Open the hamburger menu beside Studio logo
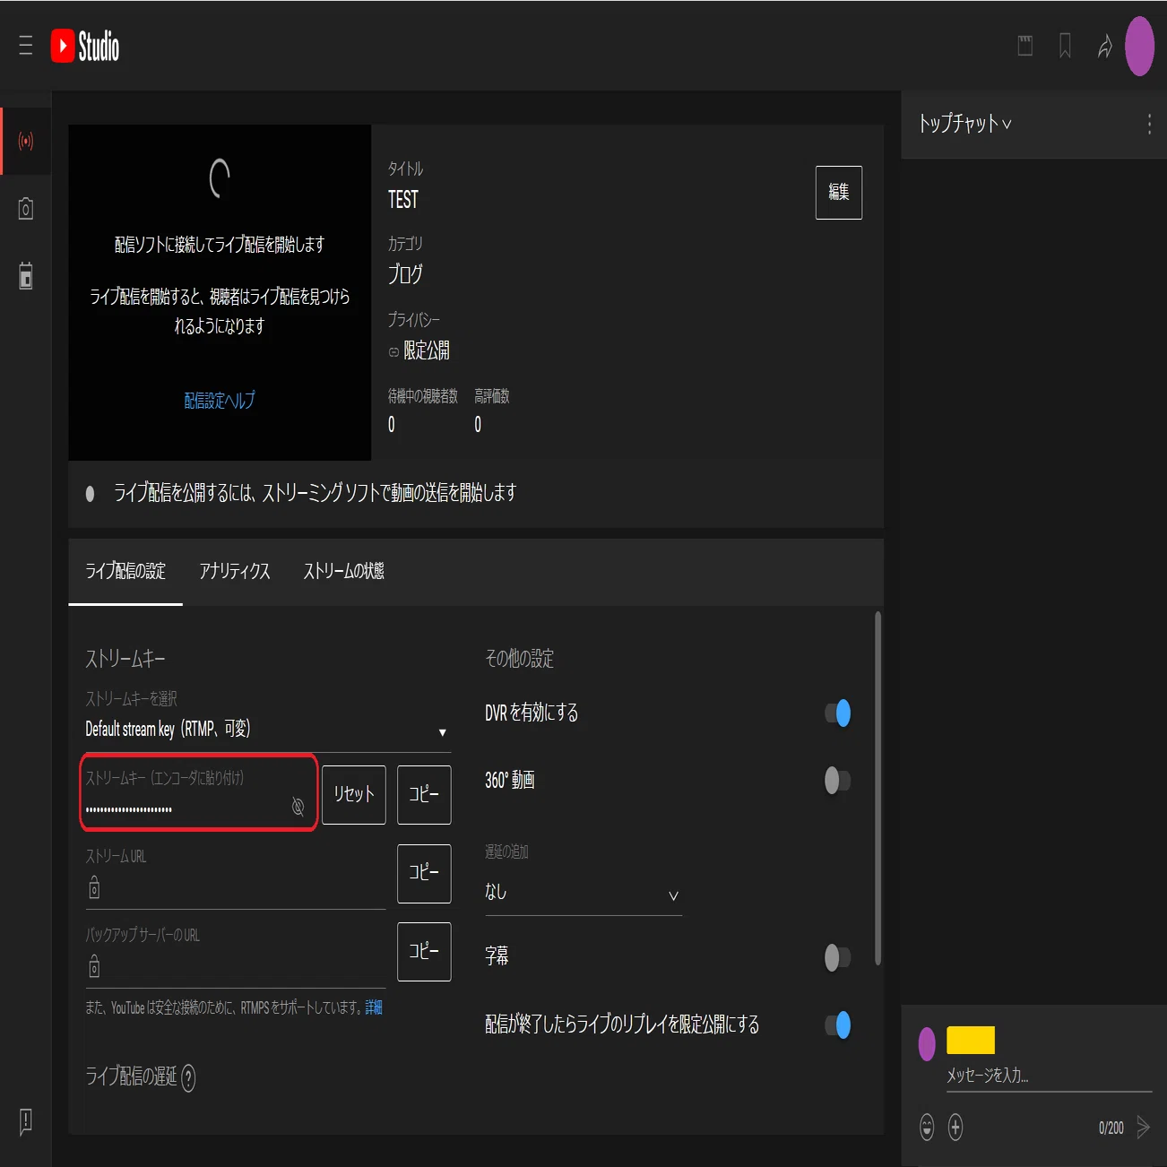Viewport: 1167px width, 1167px height. [25, 46]
